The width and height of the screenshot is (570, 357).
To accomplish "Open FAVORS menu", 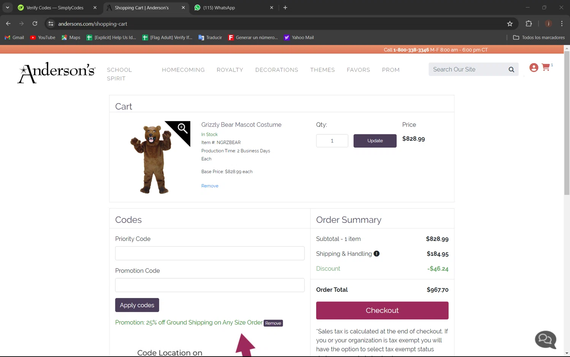I will click(358, 70).
